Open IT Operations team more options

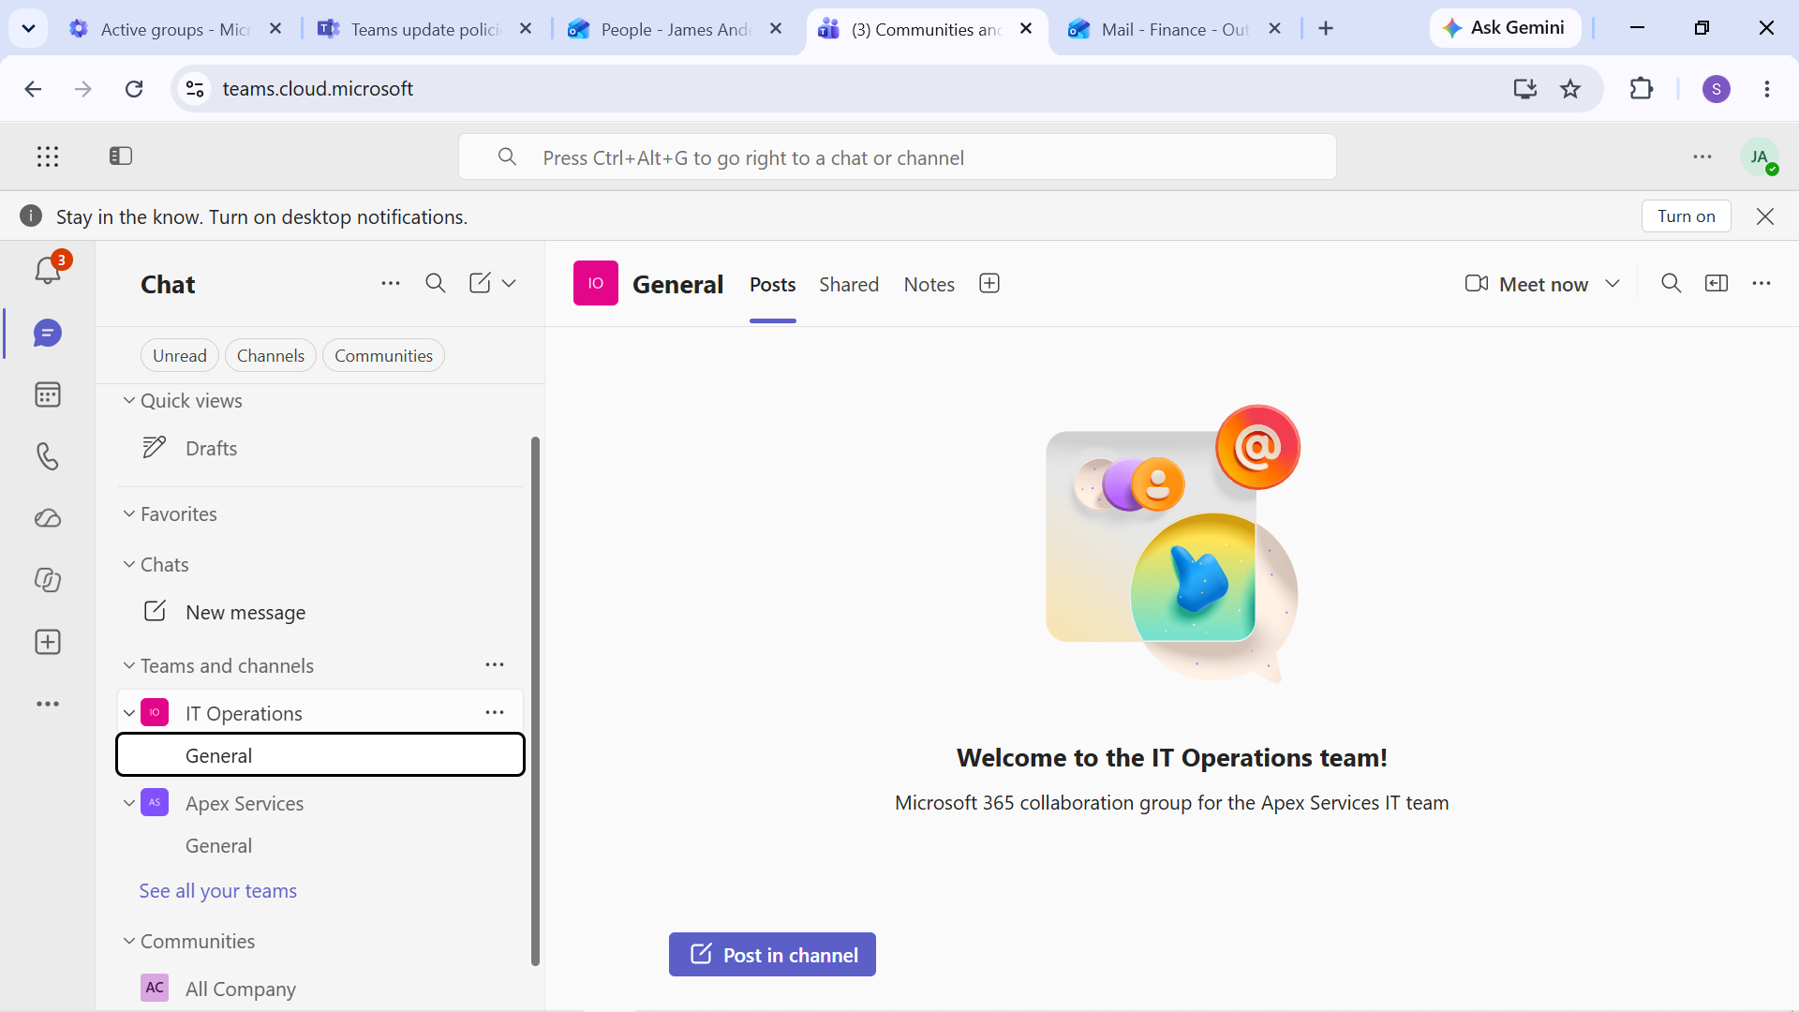pos(495,712)
